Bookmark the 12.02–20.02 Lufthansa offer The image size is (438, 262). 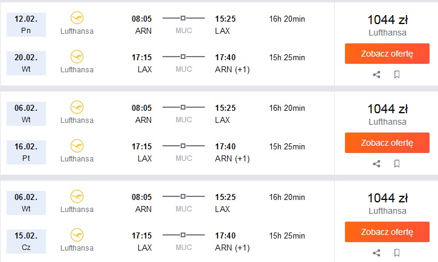(x=397, y=75)
